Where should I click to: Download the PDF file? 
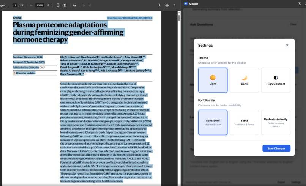click(x=159, y=5)
